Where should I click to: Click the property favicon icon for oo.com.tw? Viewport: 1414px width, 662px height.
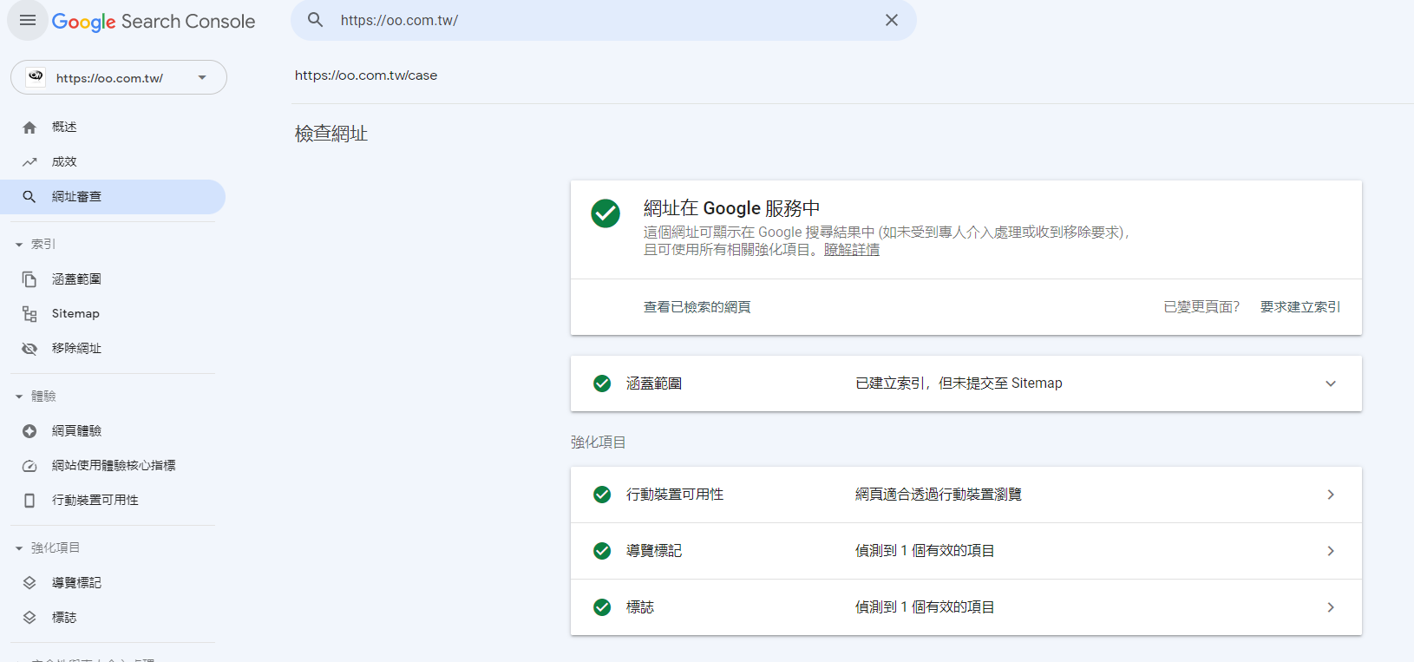click(36, 76)
